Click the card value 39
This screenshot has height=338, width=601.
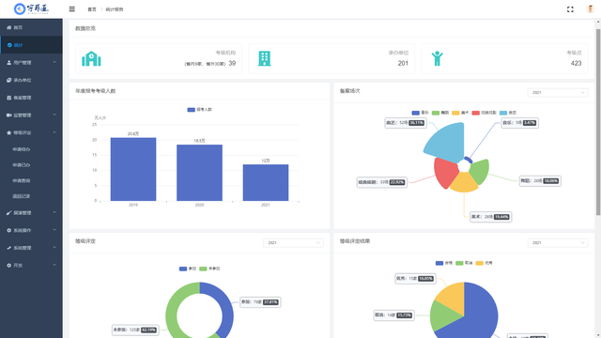(x=232, y=63)
